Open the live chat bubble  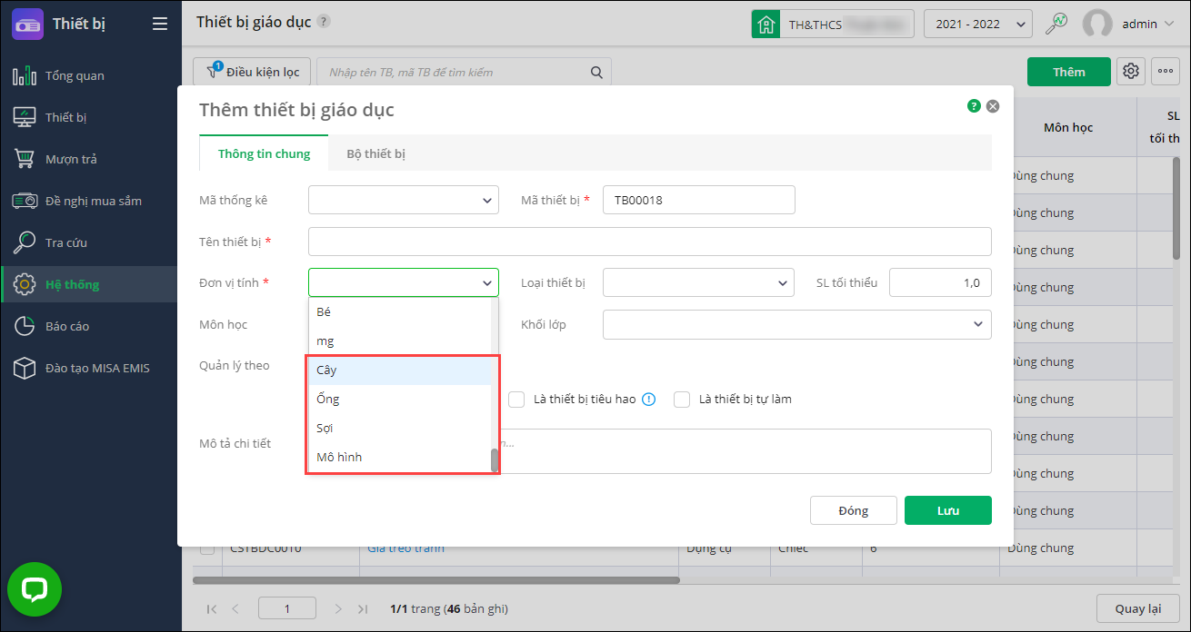(x=35, y=589)
